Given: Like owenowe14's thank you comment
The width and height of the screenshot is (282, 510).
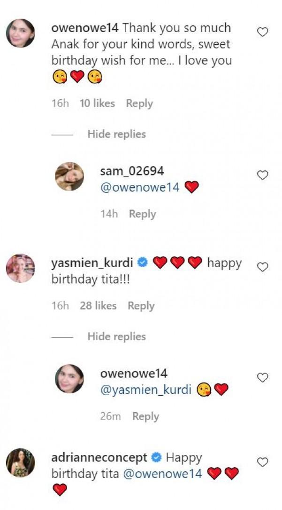Looking at the screenshot, I should point(263,32).
